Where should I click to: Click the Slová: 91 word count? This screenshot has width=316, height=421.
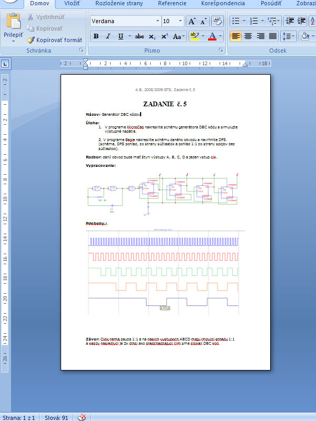click(56, 418)
